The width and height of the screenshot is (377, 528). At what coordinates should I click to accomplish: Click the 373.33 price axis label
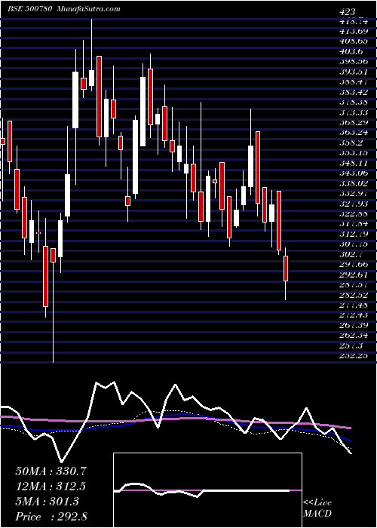pyautogui.click(x=353, y=112)
